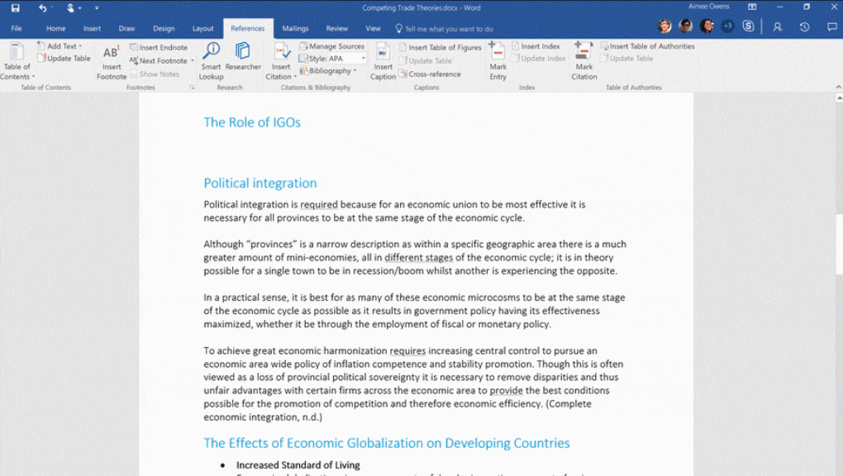The image size is (843, 476).
Task: Open Smart Lookup
Action: pos(211,61)
